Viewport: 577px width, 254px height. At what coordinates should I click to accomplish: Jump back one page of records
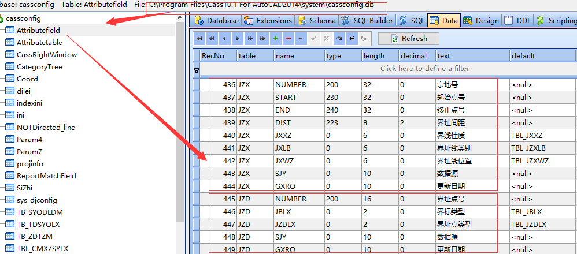(212, 39)
